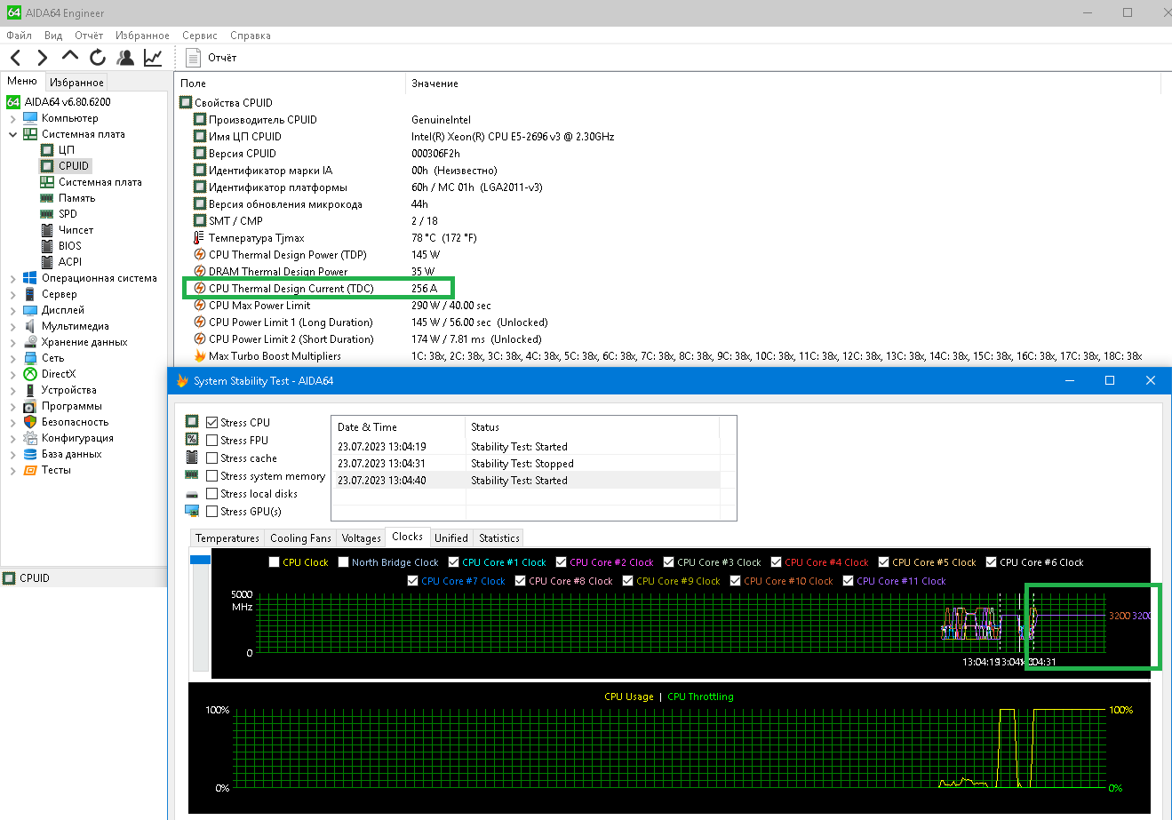Viewport: 1172px width, 820px height.
Task: Expand the Дисплей tree node
Action: pyautogui.click(x=12, y=310)
